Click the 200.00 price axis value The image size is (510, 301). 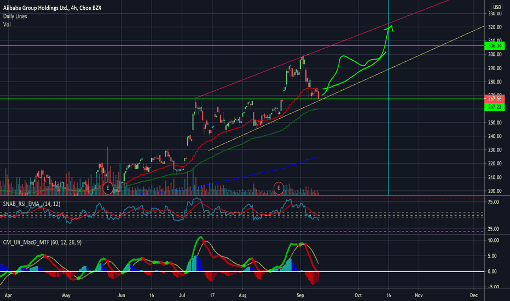tap(494, 191)
